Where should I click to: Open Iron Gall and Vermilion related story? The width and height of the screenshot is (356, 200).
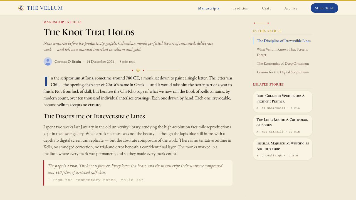[x=283, y=102]
